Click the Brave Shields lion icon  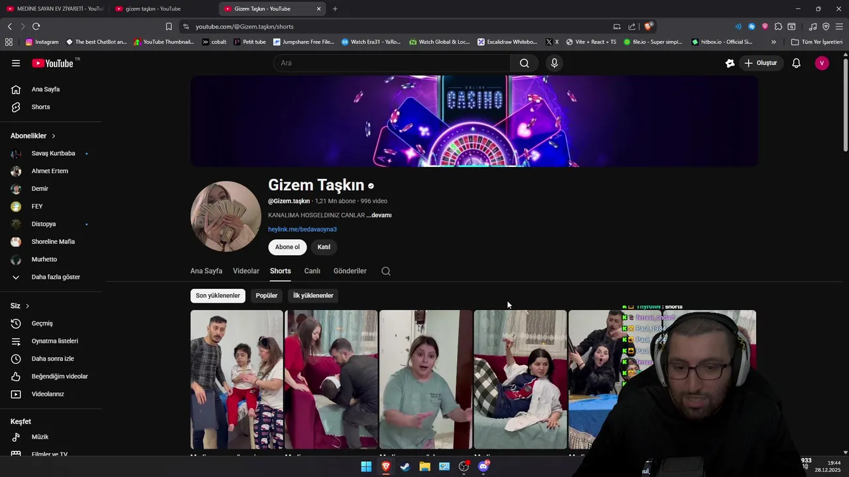[x=649, y=26]
